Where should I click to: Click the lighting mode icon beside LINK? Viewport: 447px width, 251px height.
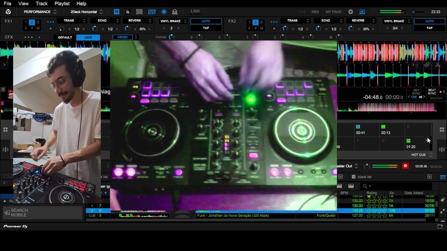coord(175,12)
